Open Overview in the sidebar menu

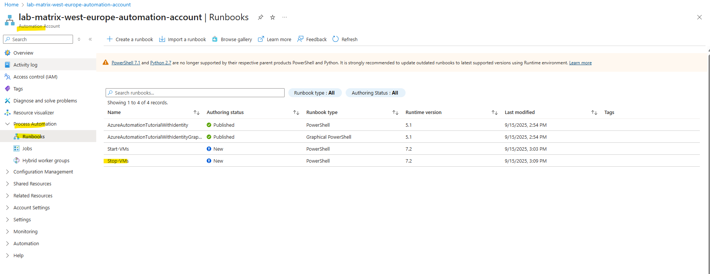pos(23,53)
